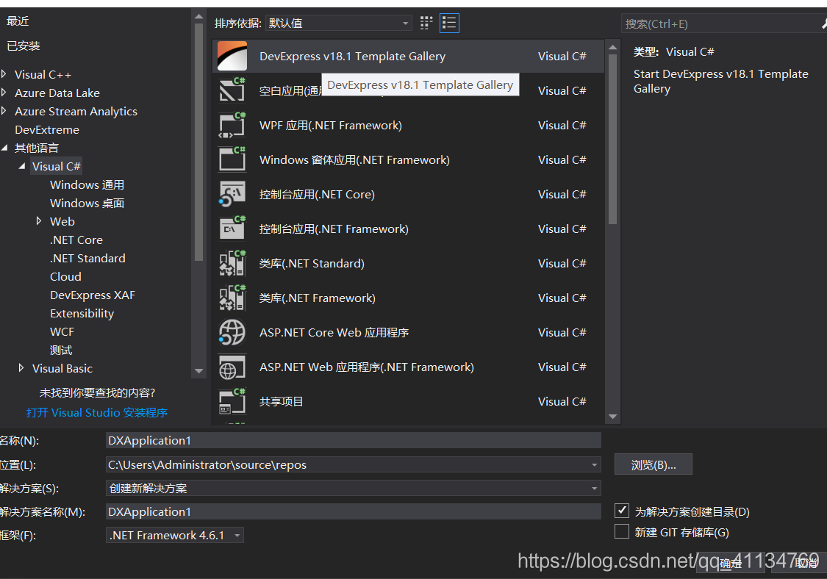Expand the Visual C++ tree node
827x579 pixels.
tap(4, 73)
